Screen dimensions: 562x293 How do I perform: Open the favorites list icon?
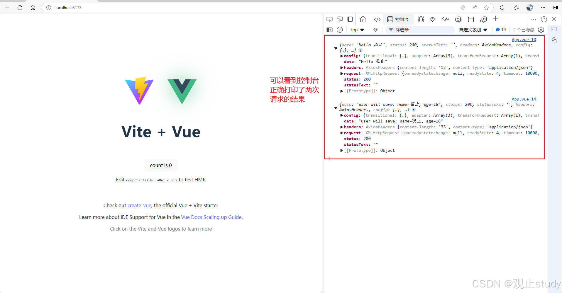tap(516, 8)
